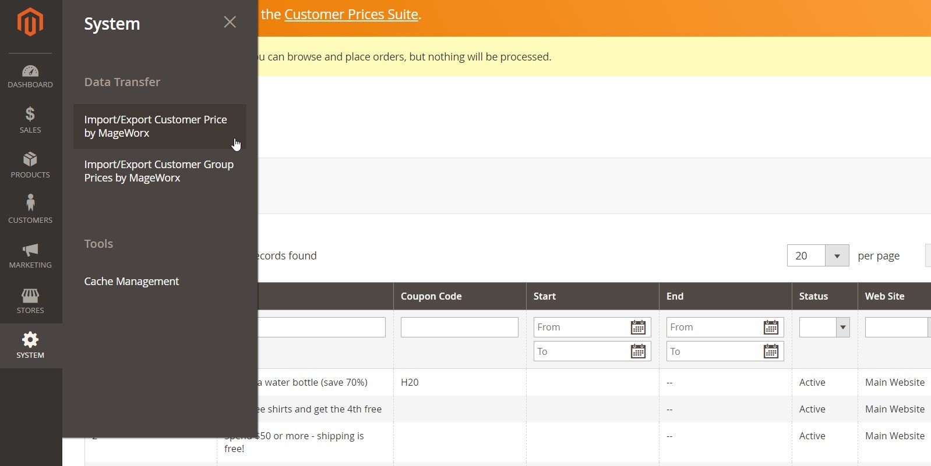Click Active status in free shipping row
The height and width of the screenshot is (466, 931).
812,436
